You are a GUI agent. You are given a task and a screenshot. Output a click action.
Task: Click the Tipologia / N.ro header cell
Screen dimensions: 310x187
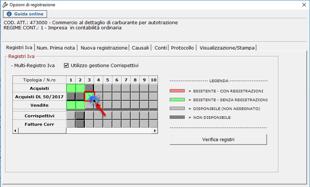point(39,80)
